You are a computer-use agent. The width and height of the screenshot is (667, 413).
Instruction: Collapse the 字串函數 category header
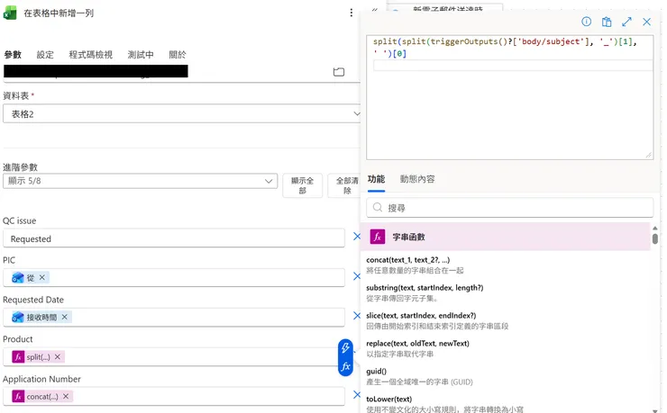click(506, 237)
